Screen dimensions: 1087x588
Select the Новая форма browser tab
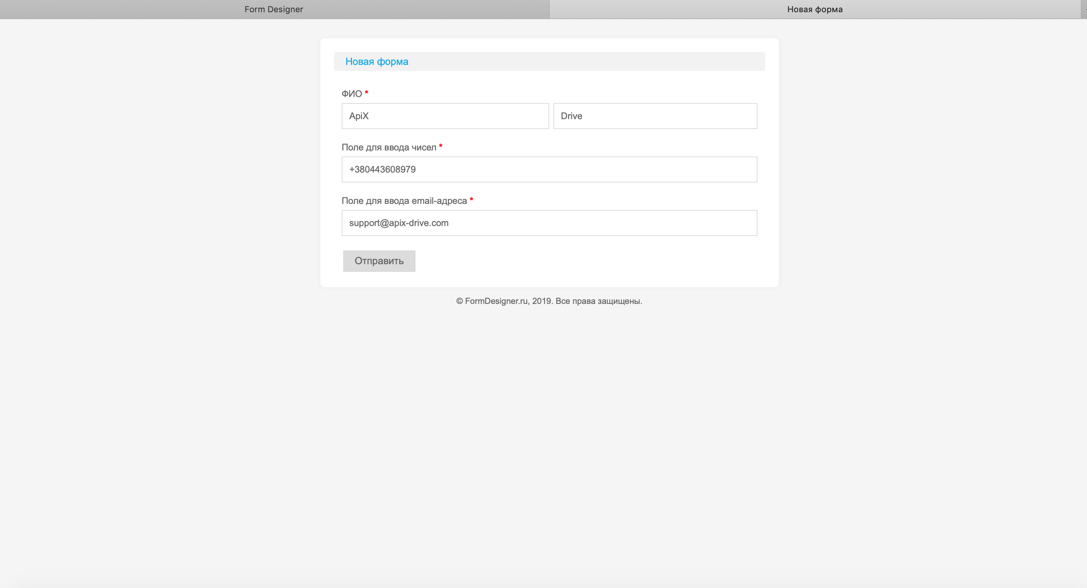(x=814, y=9)
